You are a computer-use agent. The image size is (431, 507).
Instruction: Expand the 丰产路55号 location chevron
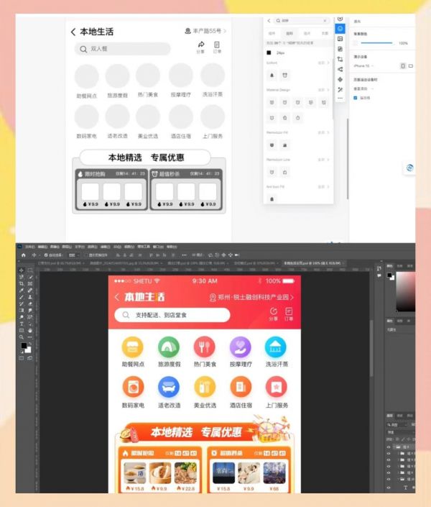point(226,32)
